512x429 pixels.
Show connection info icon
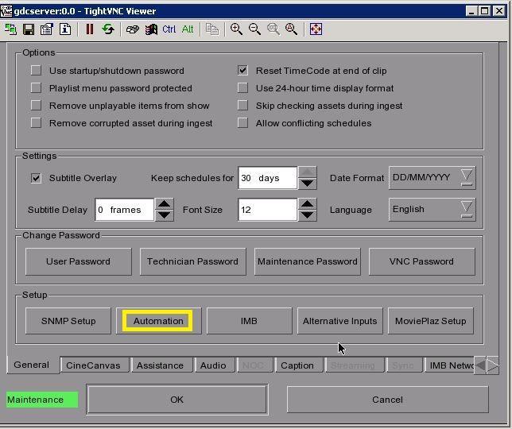[x=65, y=29]
